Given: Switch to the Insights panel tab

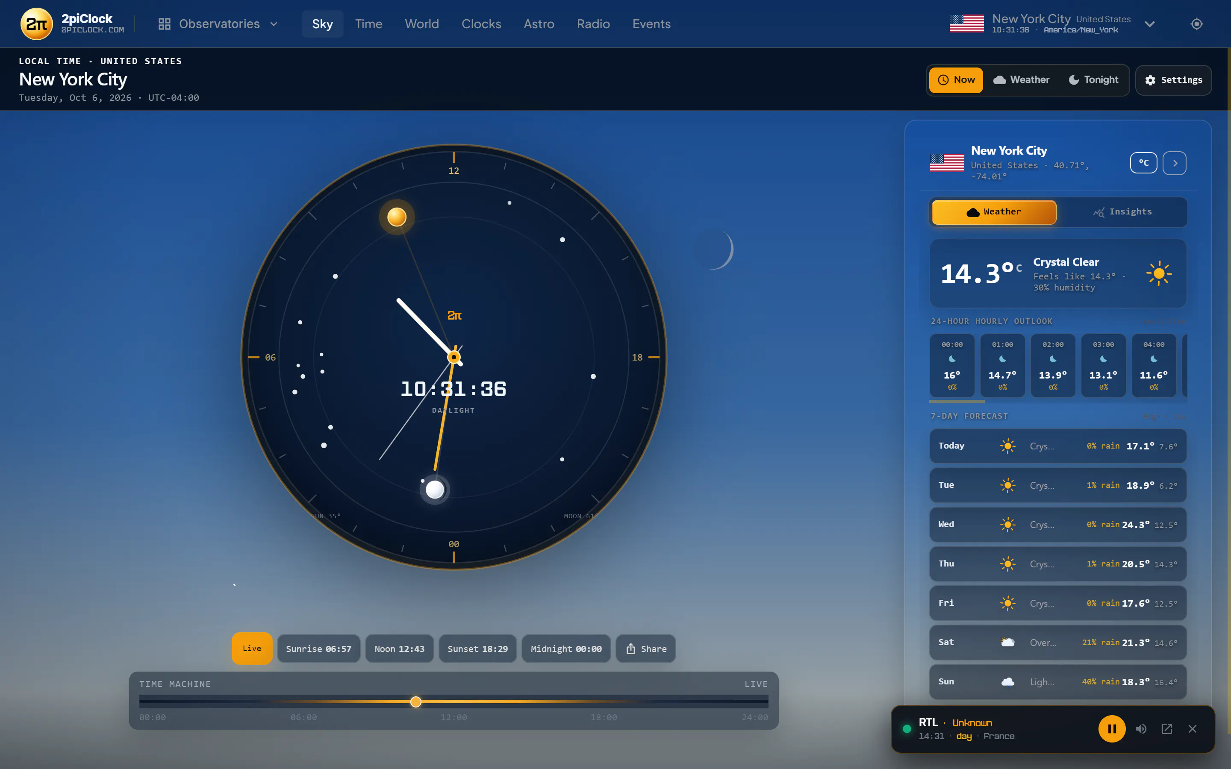Looking at the screenshot, I should (x=1122, y=211).
